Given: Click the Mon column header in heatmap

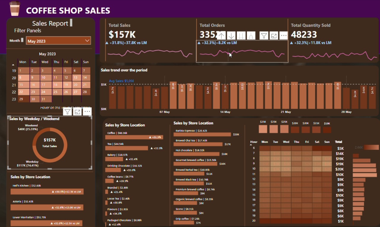Looking at the screenshot, I should coord(265,142).
